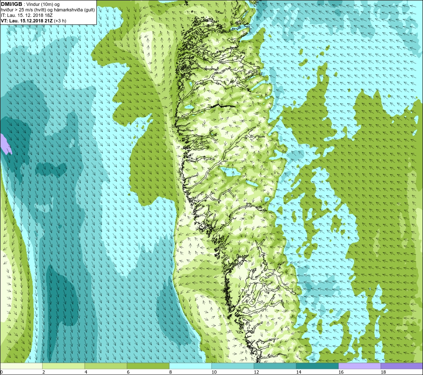The height and width of the screenshot is (375, 423).
Task: Click the 0–2 m/s pale legend swatch
Action: pyautogui.click(x=21, y=366)
